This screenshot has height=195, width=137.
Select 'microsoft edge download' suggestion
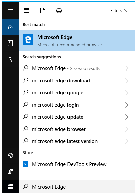pos(77,81)
